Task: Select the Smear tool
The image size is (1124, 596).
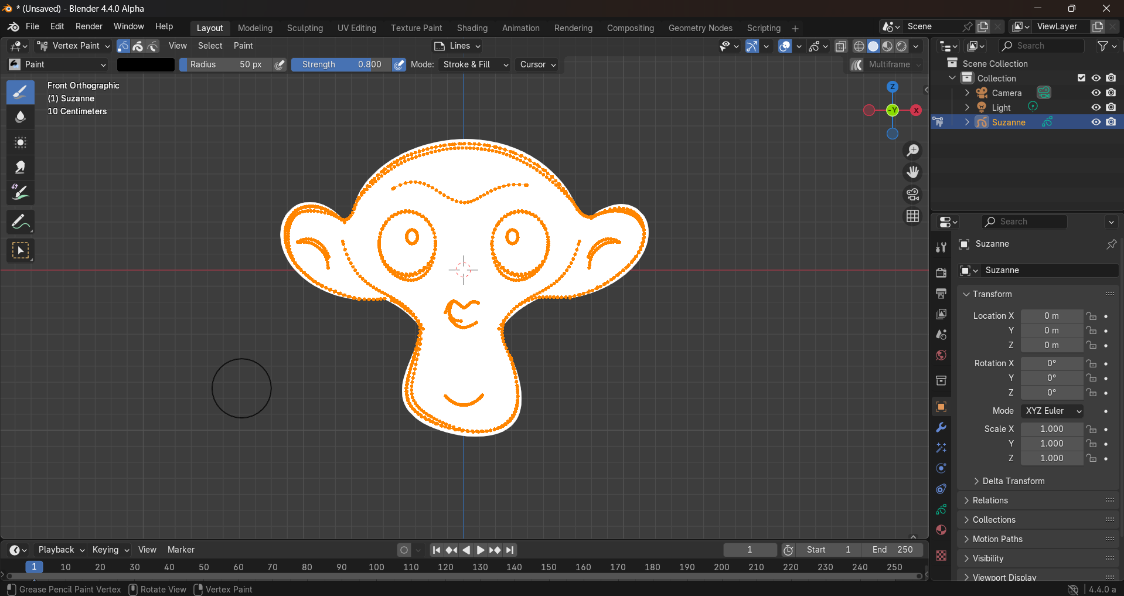Action: 21,168
